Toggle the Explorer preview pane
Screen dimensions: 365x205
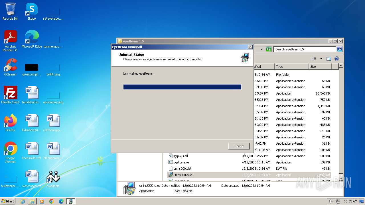click(328, 59)
